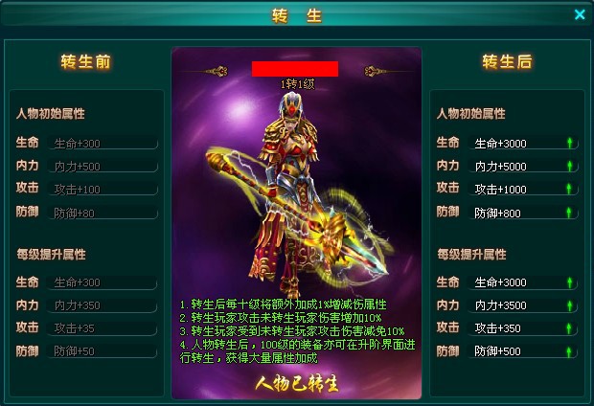The height and width of the screenshot is (406, 594).
Task: Close the 转生 window with the X icon
Action: click(x=580, y=14)
